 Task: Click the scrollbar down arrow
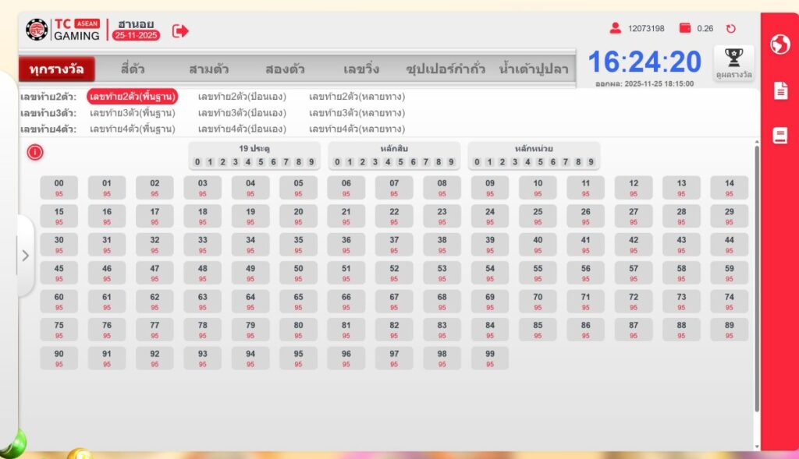[757, 447]
